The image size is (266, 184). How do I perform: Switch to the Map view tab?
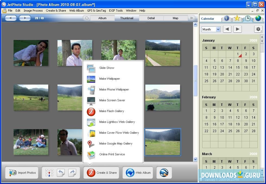point(175,18)
